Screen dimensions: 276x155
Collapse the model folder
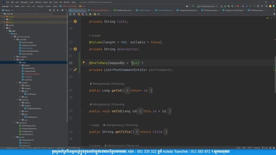(x=15, y=59)
